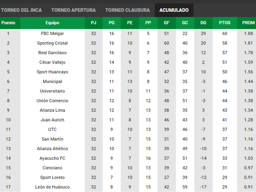Open the Real Garcilaso team entry
The image size is (256, 192).
(52, 53)
